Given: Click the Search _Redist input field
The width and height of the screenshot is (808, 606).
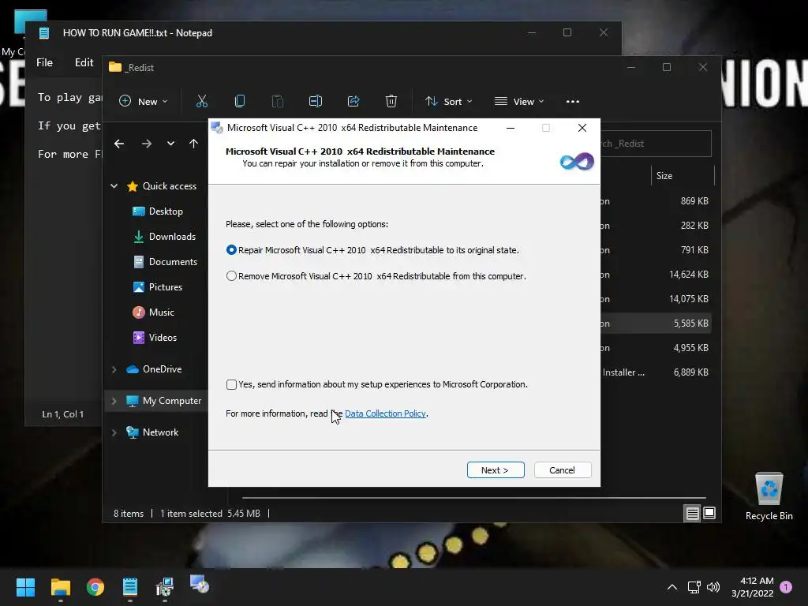Looking at the screenshot, I should coord(656,144).
